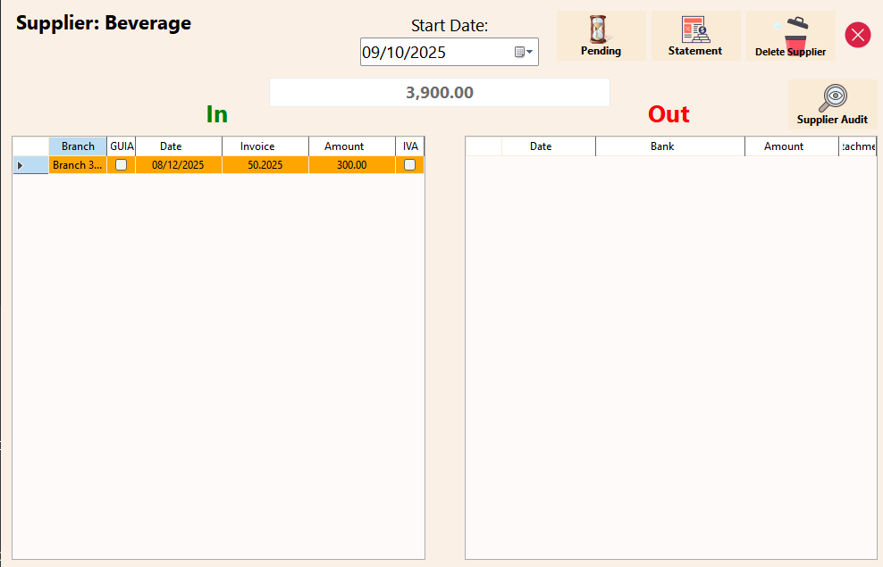Click the Bank column header in Out table

(662, 146)
